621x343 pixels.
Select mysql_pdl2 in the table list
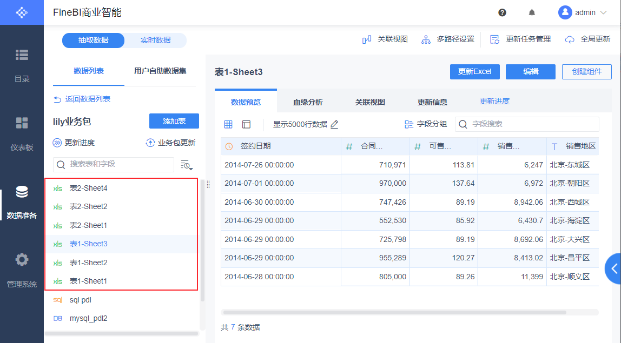pyautogui.click(x=121, y=319)
